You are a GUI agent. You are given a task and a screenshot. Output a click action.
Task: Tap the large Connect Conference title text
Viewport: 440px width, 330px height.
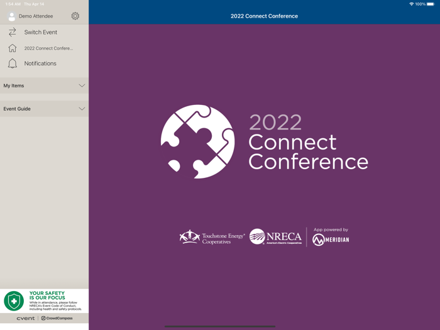tap(309, 152)
